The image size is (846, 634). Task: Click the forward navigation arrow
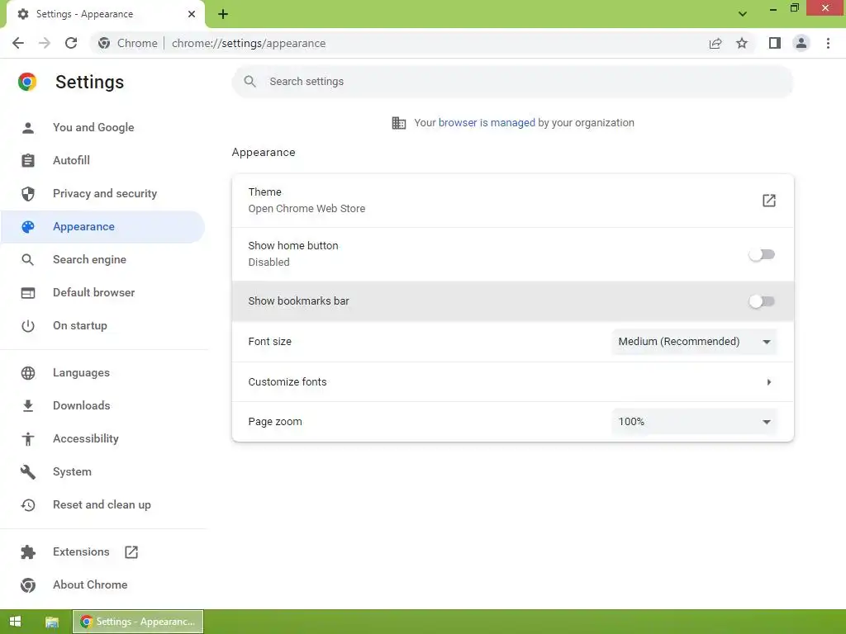click(x=45, y=43)
